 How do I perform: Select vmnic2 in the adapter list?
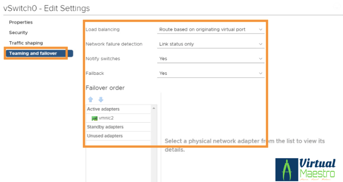tap(106, 118)
